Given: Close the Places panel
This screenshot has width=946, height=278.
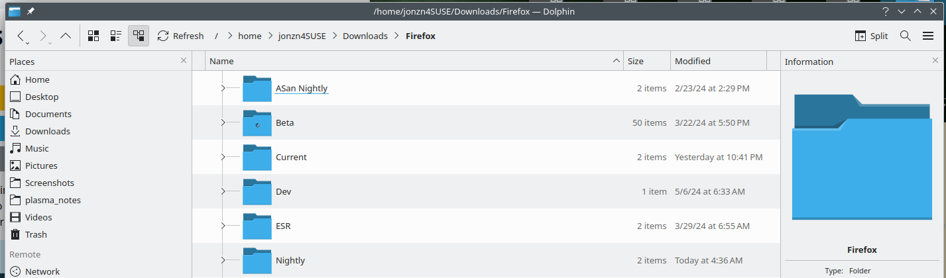Looking at the screenshot, I should click(184, 60).
